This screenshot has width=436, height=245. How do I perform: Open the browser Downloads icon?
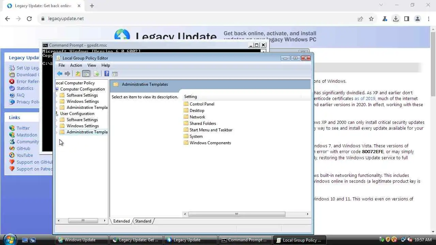pyautogui.click(x=396, y=19)
